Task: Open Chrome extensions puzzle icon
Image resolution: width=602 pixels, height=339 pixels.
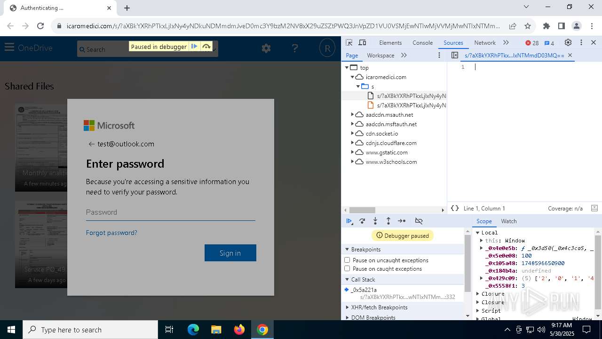Action: (x=547, y=26)
